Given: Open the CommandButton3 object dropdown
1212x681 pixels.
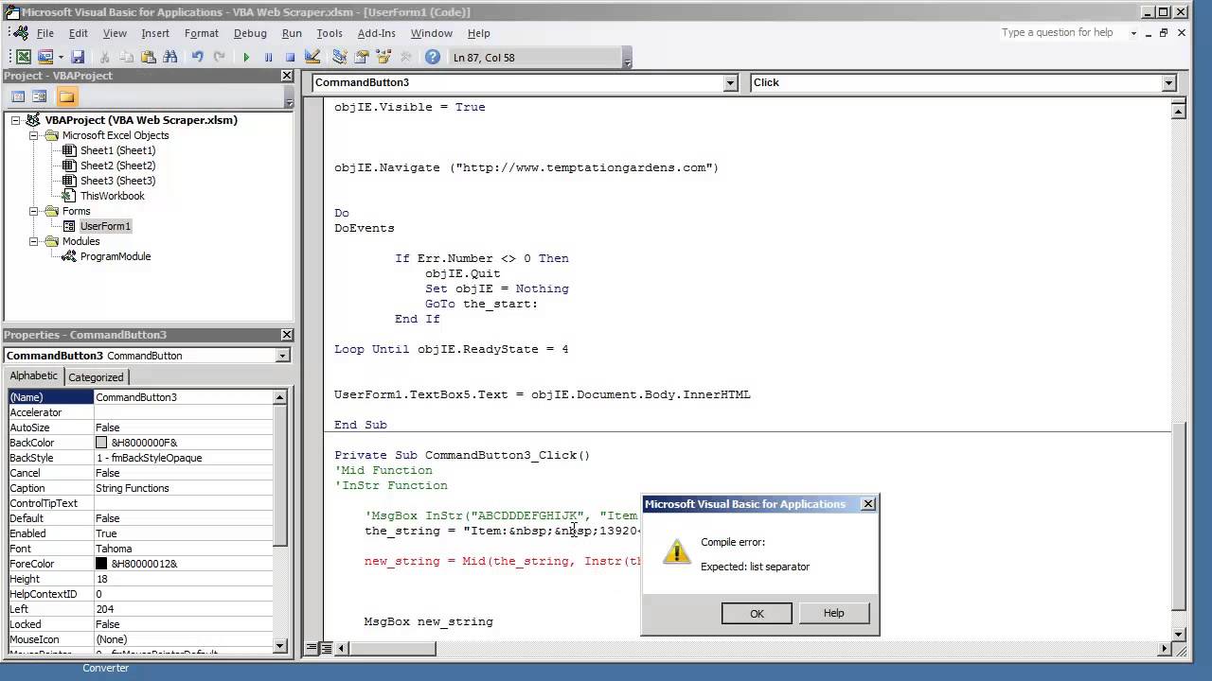Looking at the screenshot, I should pyautogui.click(x=730, y=83).
